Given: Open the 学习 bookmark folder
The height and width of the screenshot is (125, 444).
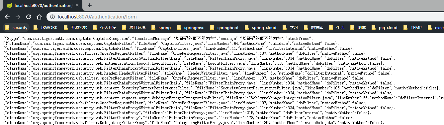Looking at the screenshot, I should click(290, 27).
